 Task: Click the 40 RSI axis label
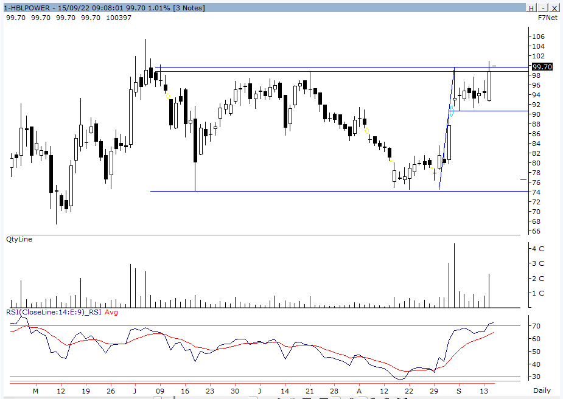click(536, 364)
